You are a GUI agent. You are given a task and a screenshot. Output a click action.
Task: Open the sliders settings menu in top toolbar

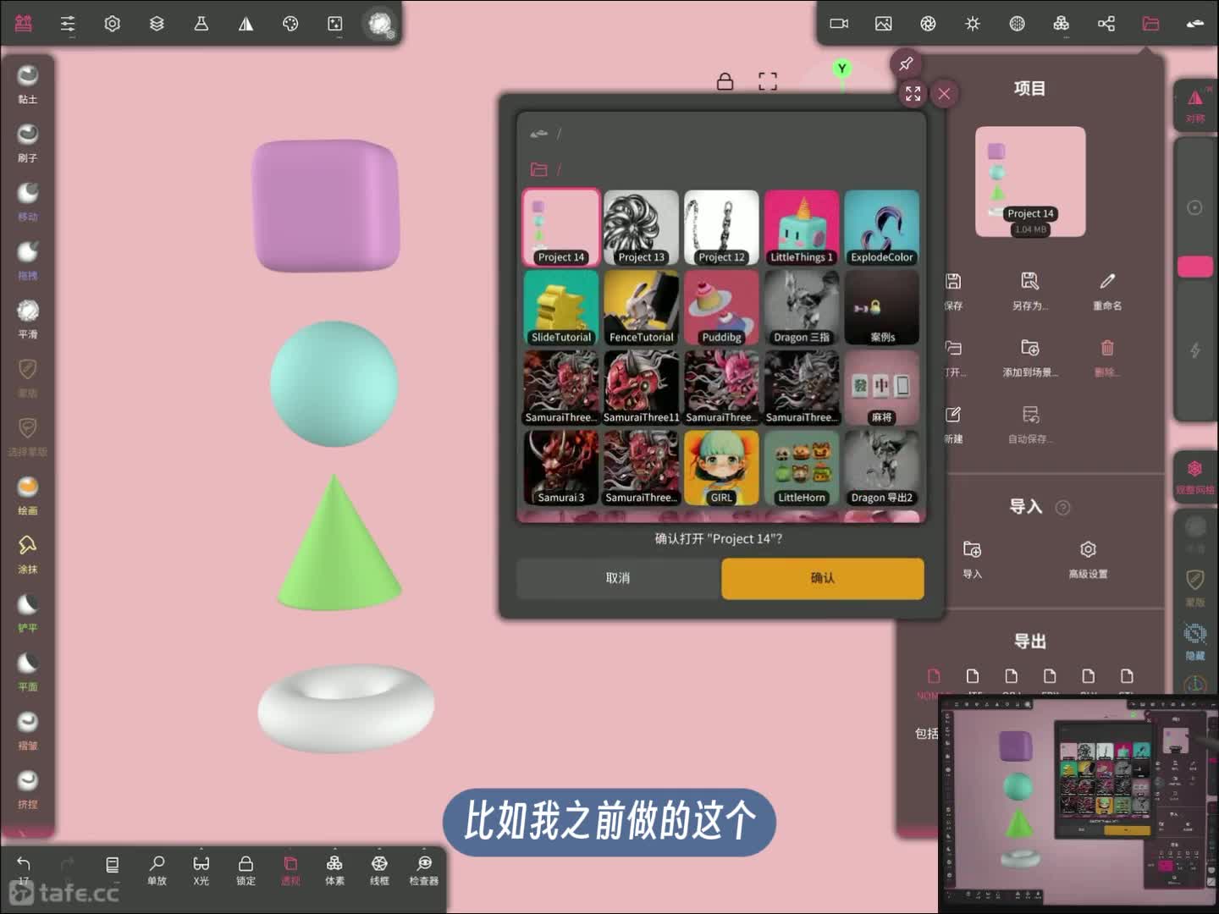68,24
